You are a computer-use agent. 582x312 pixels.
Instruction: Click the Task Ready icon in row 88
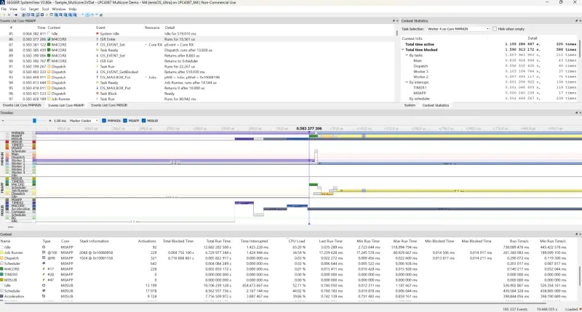point(97,50)
